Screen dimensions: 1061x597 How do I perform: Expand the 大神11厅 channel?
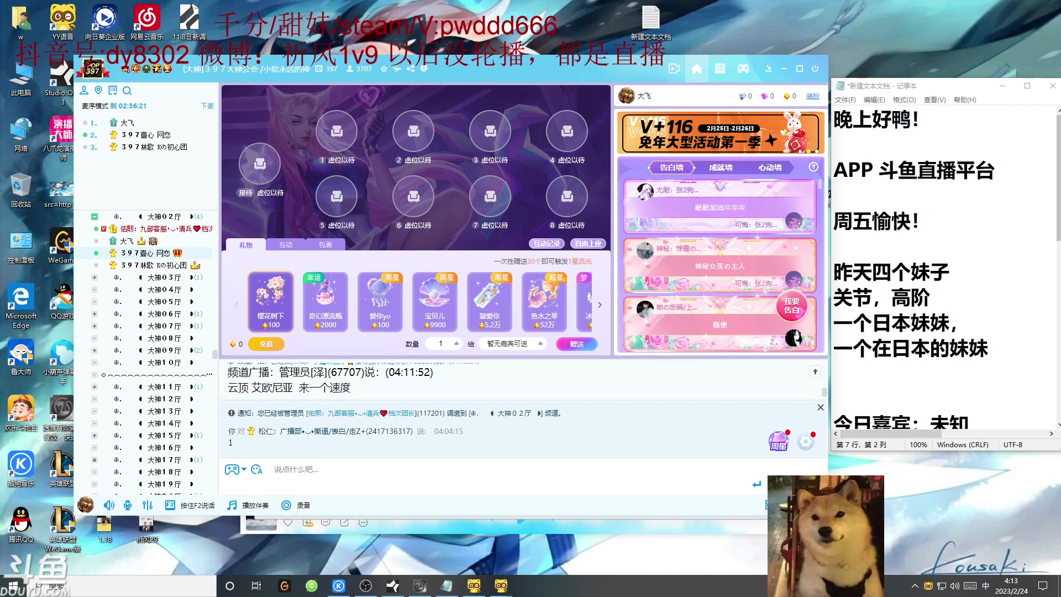coord(94,387)
